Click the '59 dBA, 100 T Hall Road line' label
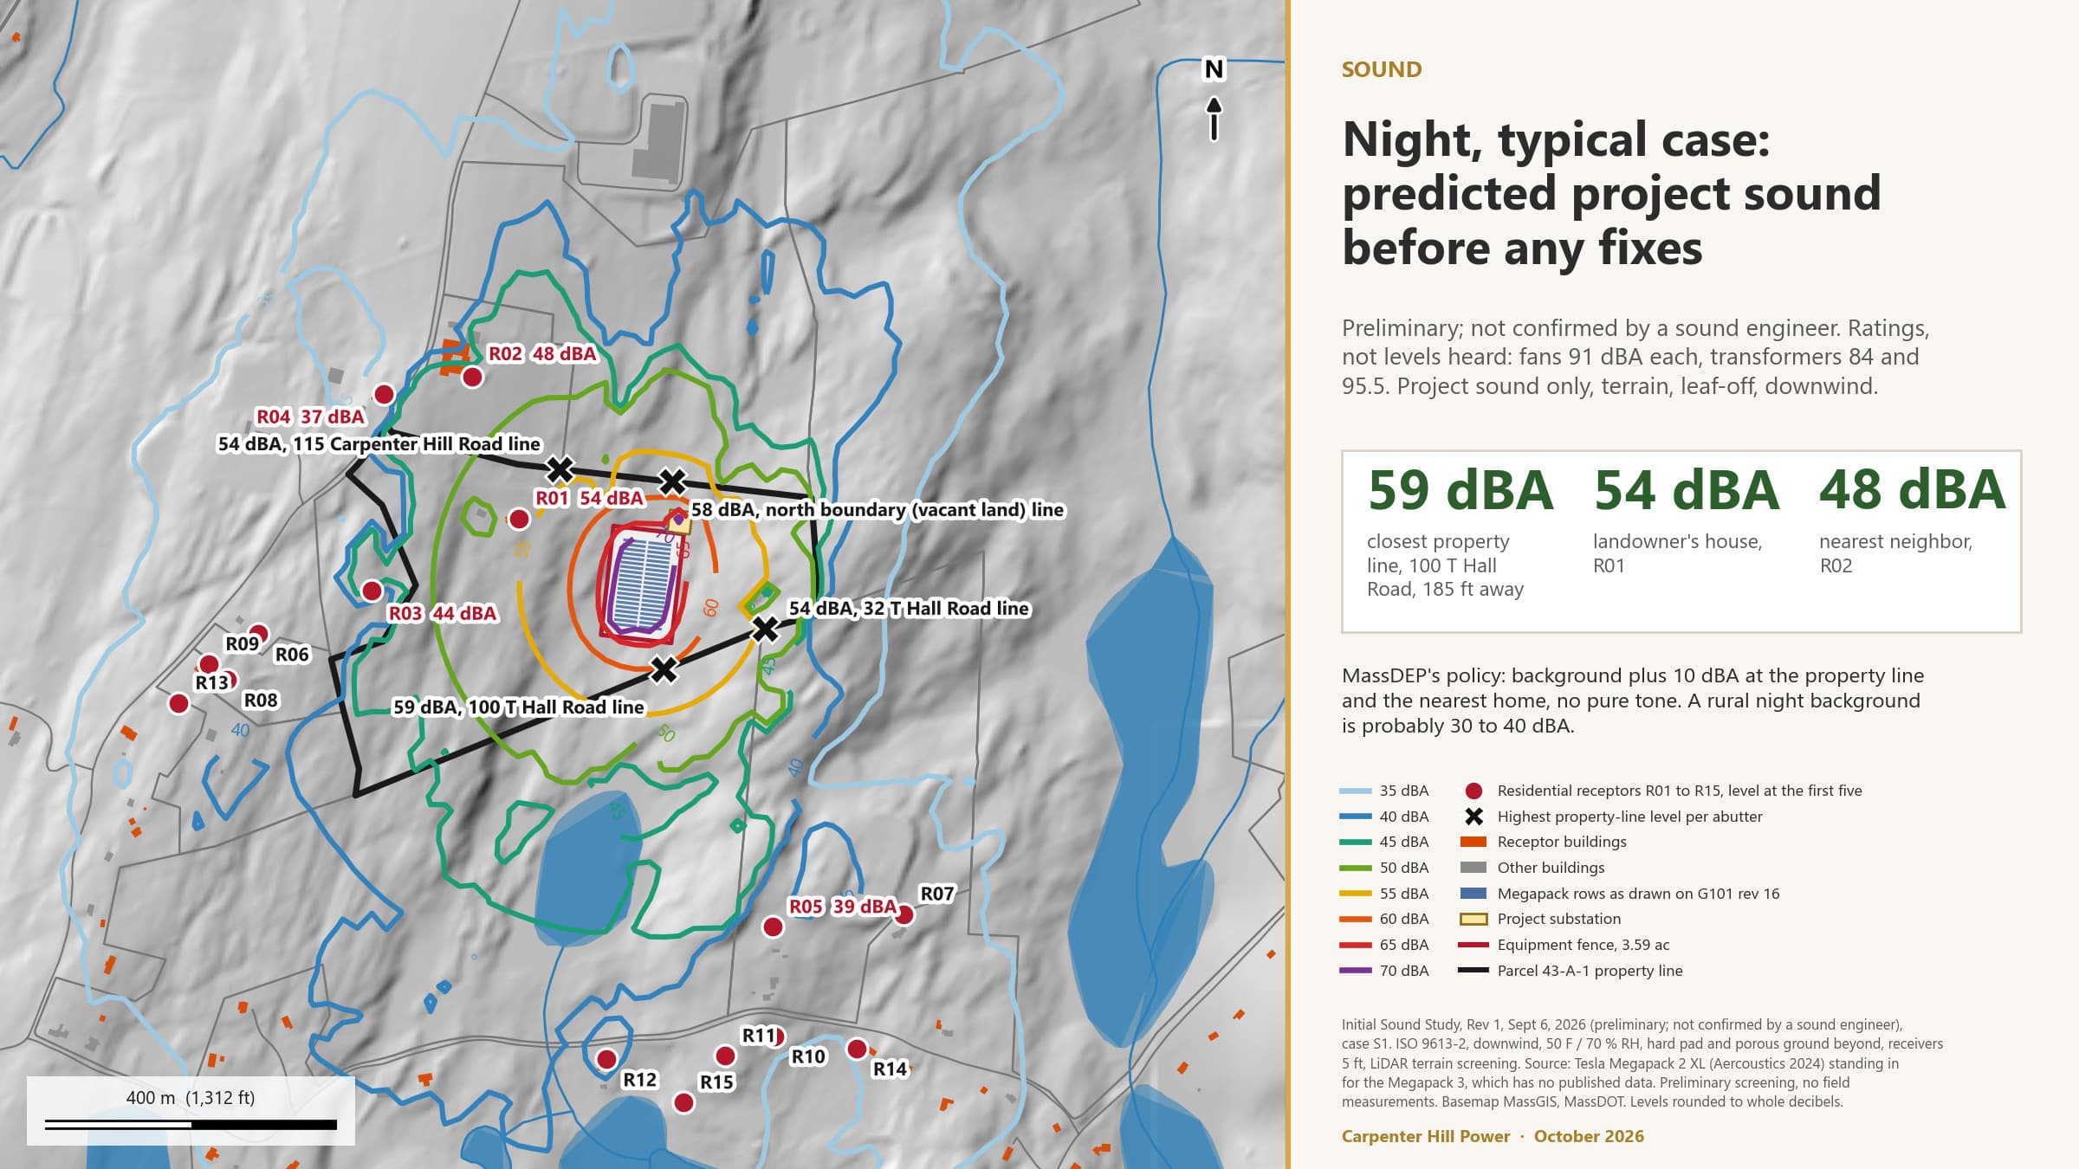2079x1169 pixels. [x=519, y=707]
